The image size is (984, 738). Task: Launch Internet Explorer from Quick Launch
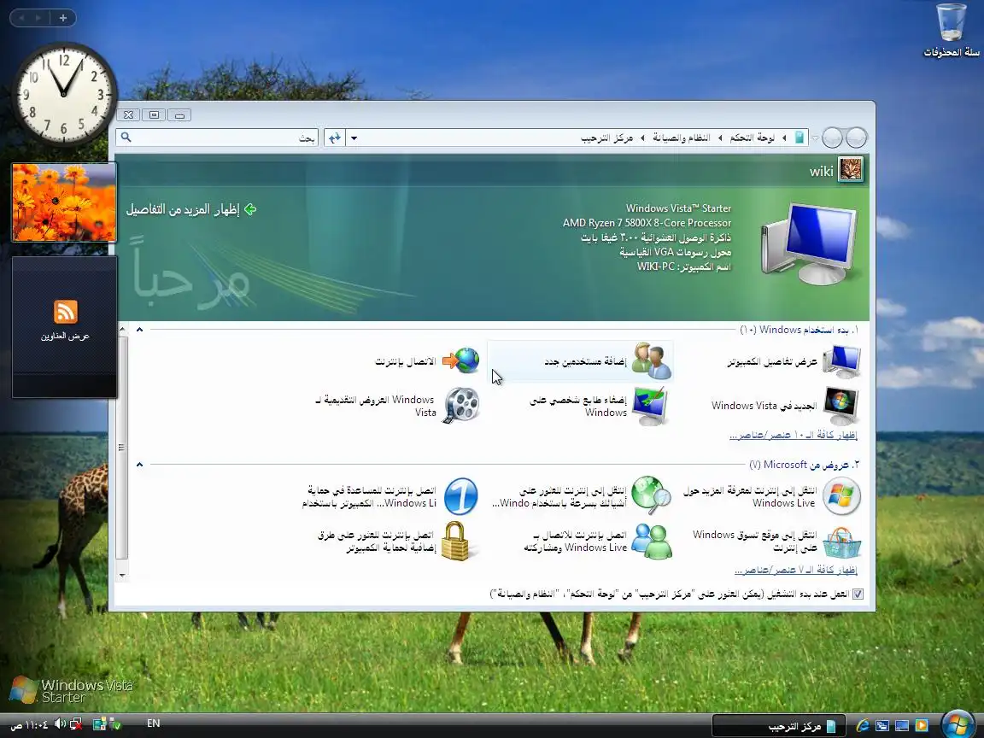[863, 725]
